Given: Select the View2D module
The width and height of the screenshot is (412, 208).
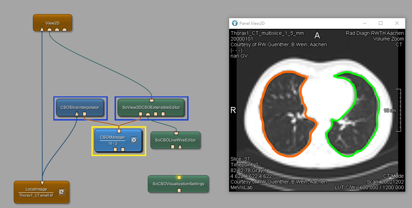Looking at the screenshot, I should [x=52, y=22].
